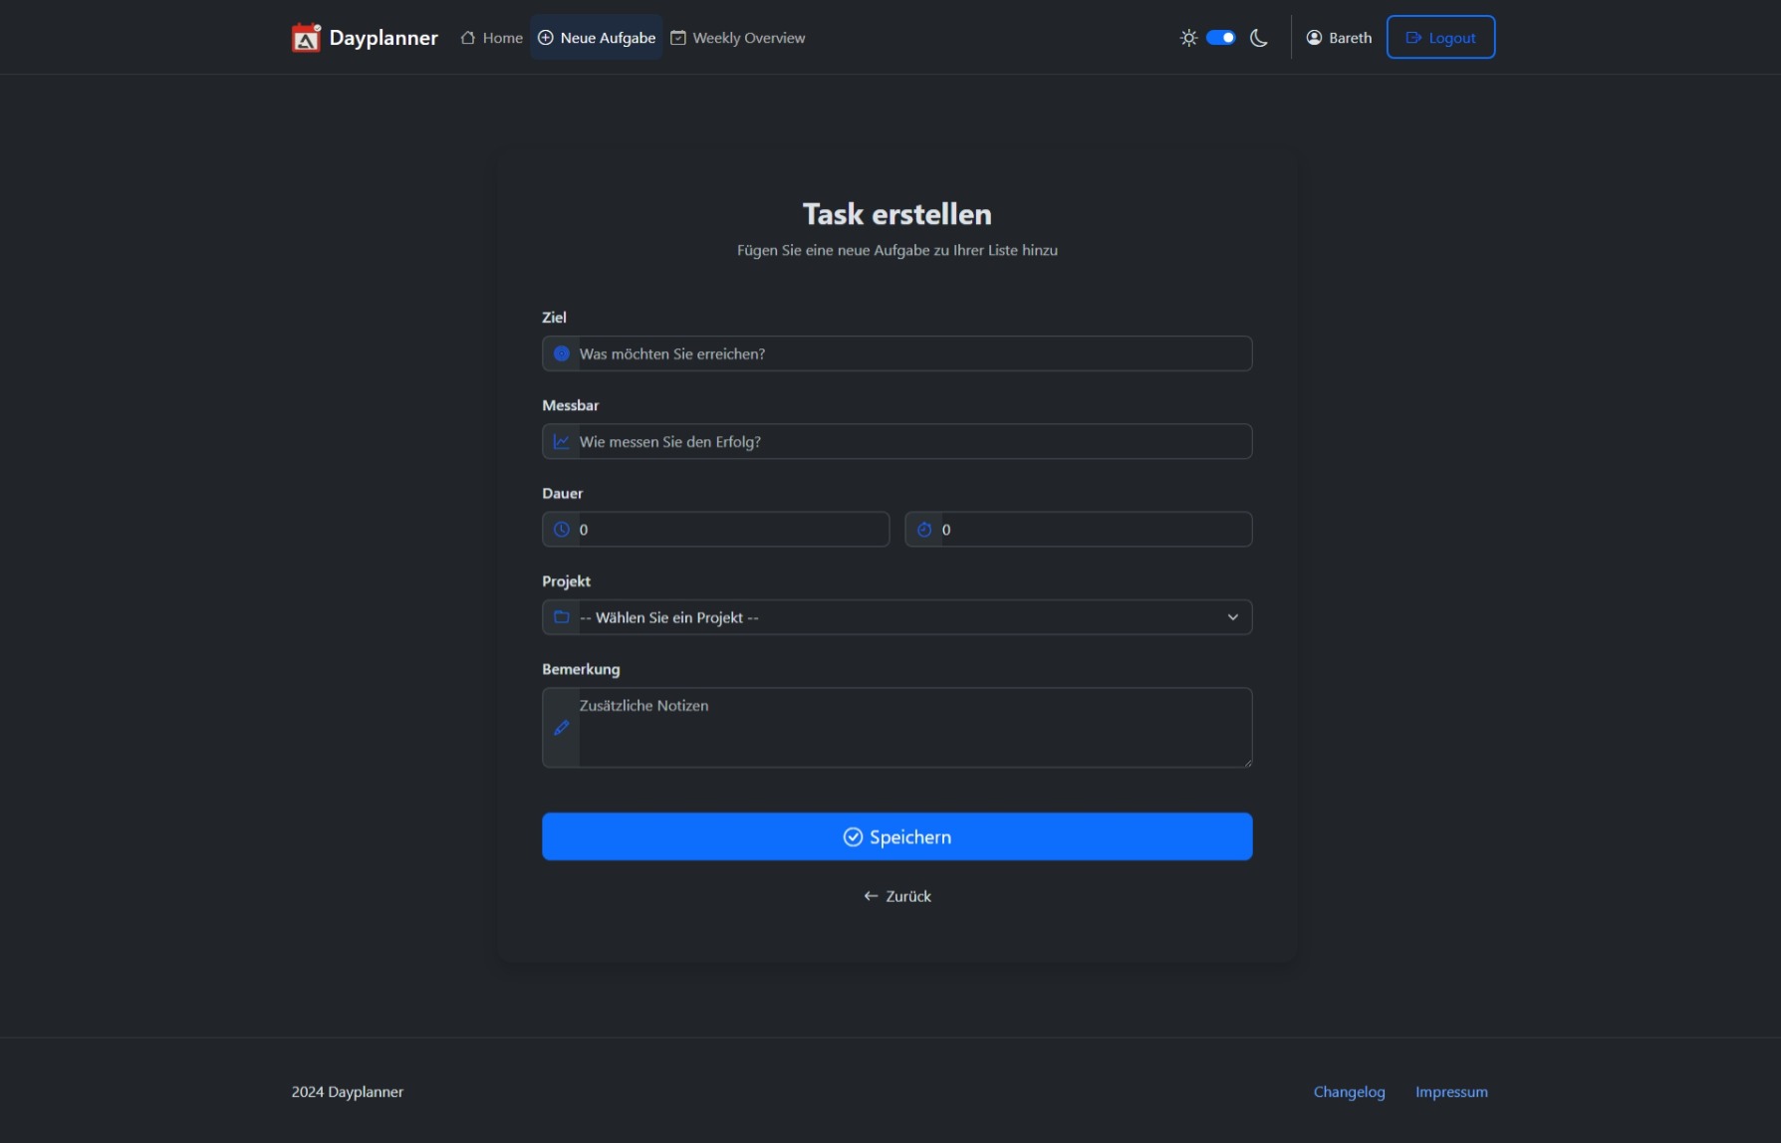Click the Bemerkung textarea resize handle
The width and height of the screenshot is (1781, 1143).
(x=1246, y=762)
